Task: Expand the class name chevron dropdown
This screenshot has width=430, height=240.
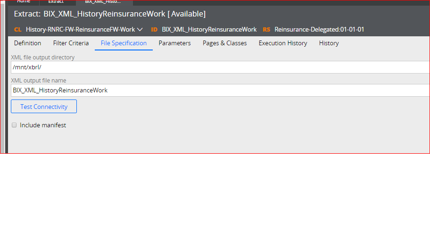Action: pos(140,30)
